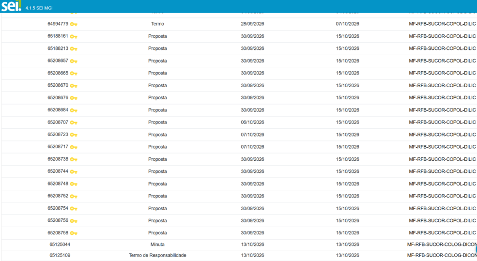Click key icon beside document 65208758
This screenshot has height=261, width=477.
pyautogui.click(x=74, y=233)
